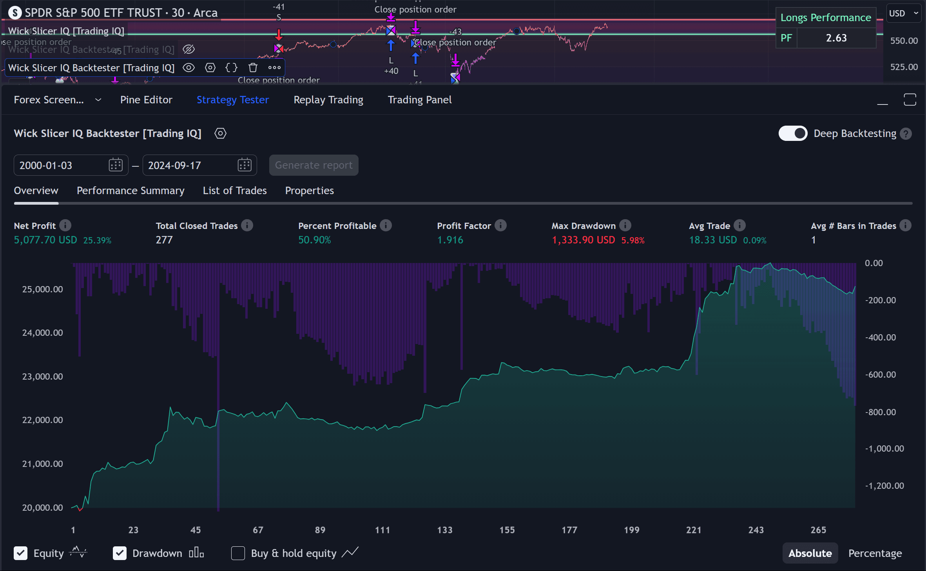The width and height of the screenshot is (926, 571).
Task: Open the Percent Profitable info icon
Action: pyautogui.click(x=386, y=225)
